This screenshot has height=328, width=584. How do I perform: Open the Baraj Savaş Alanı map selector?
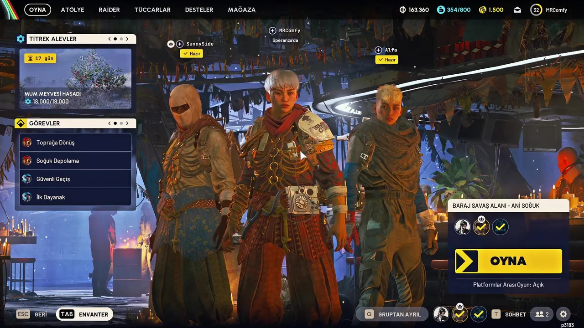point(508,205)
